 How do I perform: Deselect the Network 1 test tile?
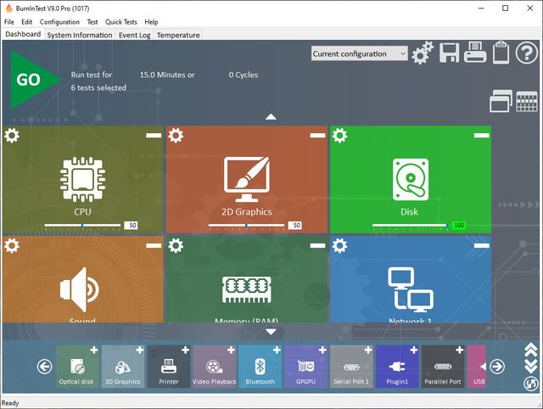point(481,245)
